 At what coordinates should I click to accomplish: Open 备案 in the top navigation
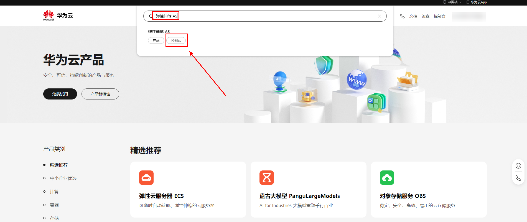tap(426, 16)
